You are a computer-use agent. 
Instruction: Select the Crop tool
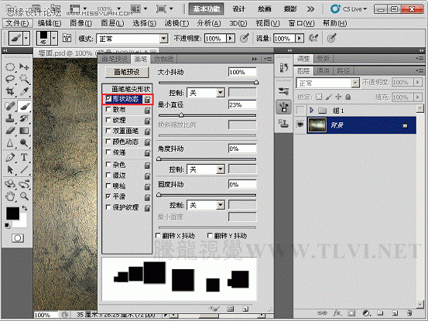coord(10,91)
